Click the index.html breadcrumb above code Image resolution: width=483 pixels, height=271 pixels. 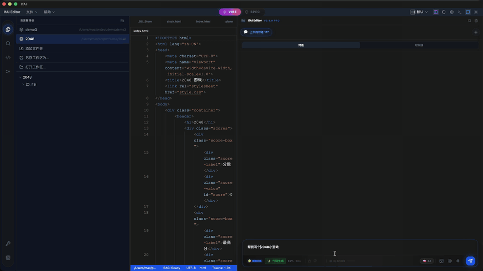[141, 31]
